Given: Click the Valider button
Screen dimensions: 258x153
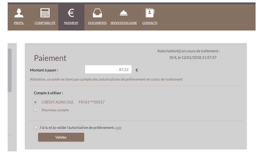Looking at the screenshot, I should [x=61, y=137].
